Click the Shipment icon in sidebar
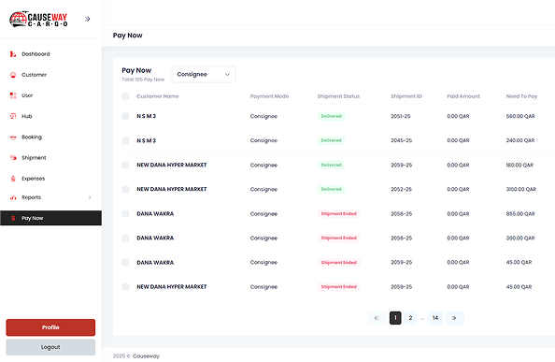The image size is (555, 362). click(13, 158)
